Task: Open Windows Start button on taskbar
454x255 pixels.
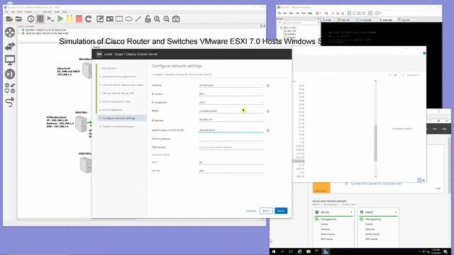Action: click(x=274, y=251)
